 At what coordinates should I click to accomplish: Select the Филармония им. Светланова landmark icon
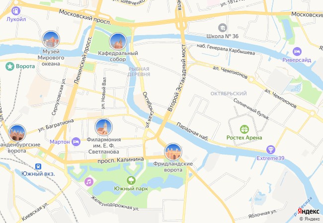click(x=103, y=127)
